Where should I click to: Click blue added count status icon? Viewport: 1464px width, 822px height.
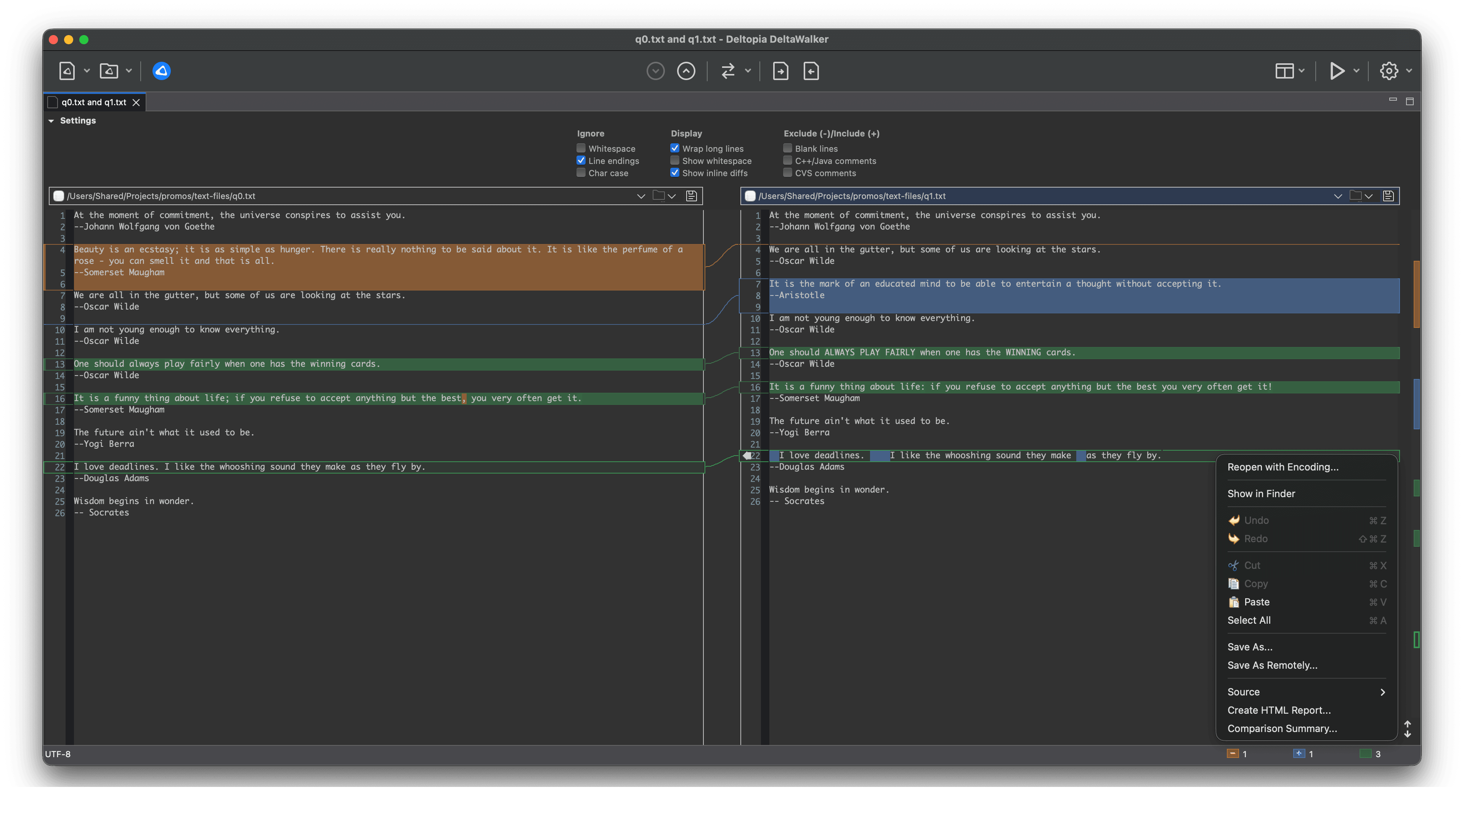[1299, 754]
